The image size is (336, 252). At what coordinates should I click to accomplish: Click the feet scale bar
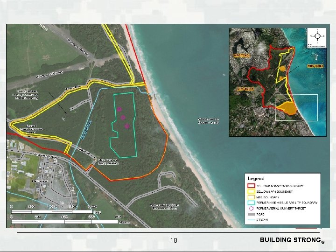tap(52, 212)
